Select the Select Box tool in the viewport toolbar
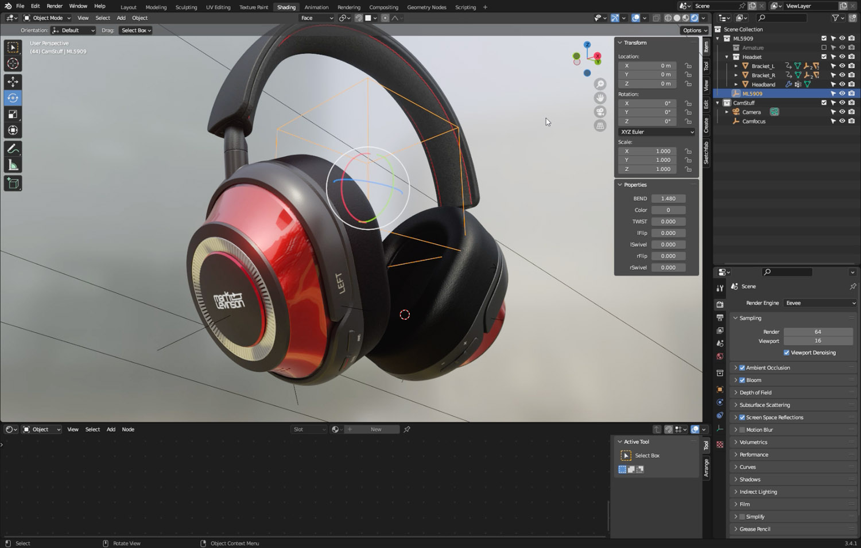Image resolution: width=861 pixels, height=548 pixels. coord(13,47)
